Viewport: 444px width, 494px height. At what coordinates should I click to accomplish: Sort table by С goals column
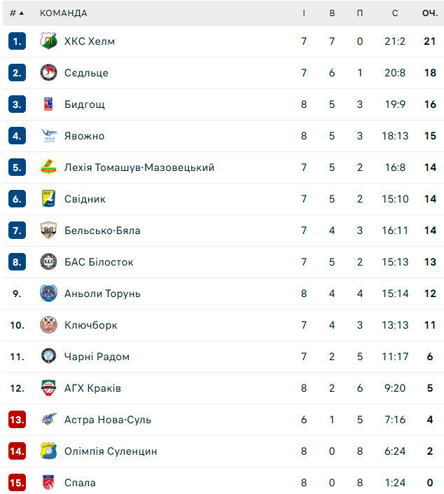[395, 13]
